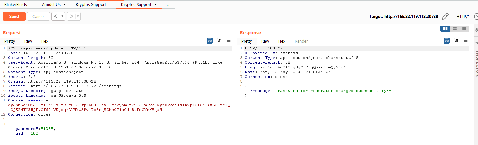Screen dimensions: 478x145
Task: Open the Render tab in Response
Action: pyautogui.click(x=301, y=41)
